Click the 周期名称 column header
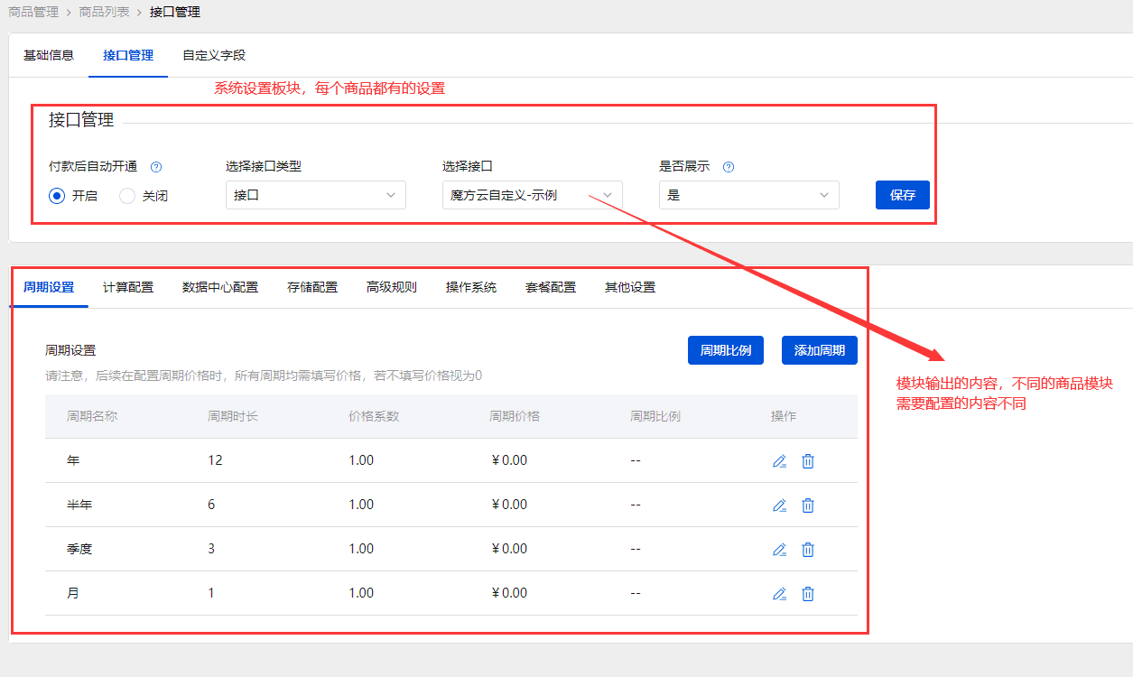Viewport: 1133px width, 677px height. pyautogui.click(x=92, y=416)
